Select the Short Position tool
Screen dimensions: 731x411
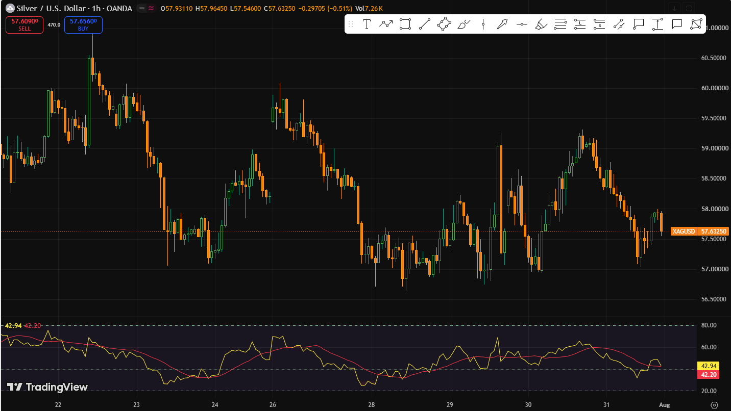tap(599, 24)
